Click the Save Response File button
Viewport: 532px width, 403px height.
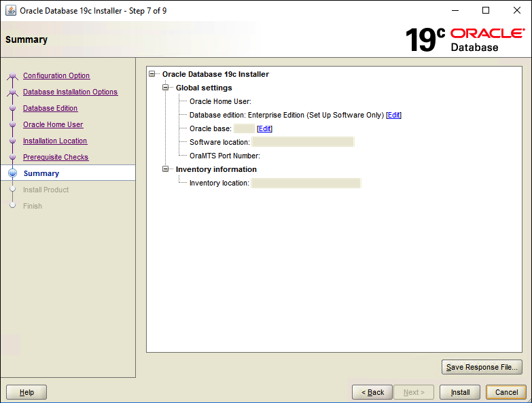click(x=482, y=367)
